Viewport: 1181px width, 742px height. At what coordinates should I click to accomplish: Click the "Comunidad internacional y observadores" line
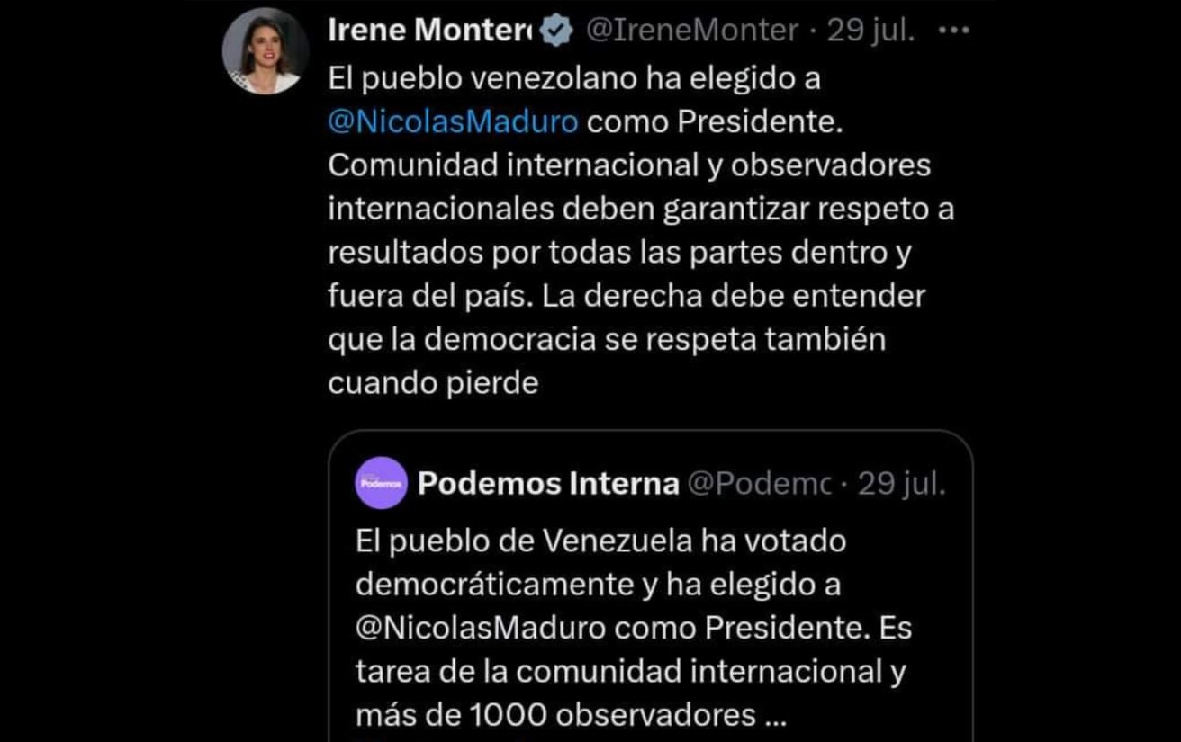(629, 165)
